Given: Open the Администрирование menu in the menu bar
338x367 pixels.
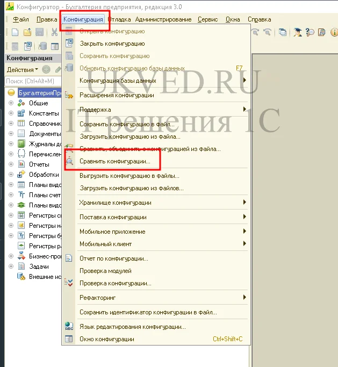Looking at the screenshot, I should (x=163, y=19).
